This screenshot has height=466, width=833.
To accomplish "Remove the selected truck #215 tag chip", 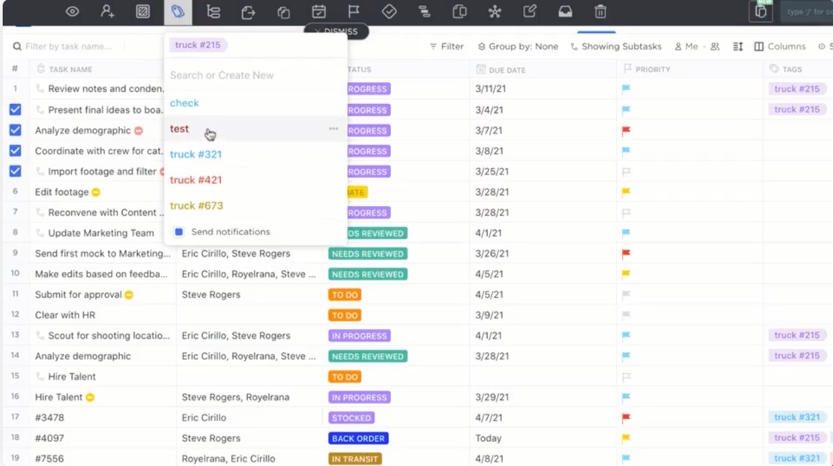I will click(198, 45).
